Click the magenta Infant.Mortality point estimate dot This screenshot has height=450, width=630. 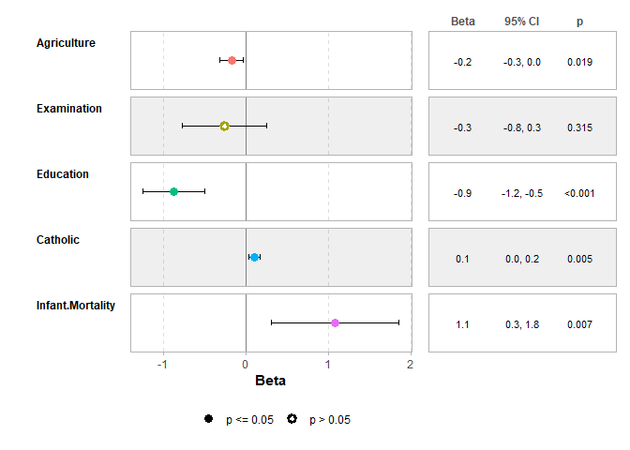[x=335, y=322]
